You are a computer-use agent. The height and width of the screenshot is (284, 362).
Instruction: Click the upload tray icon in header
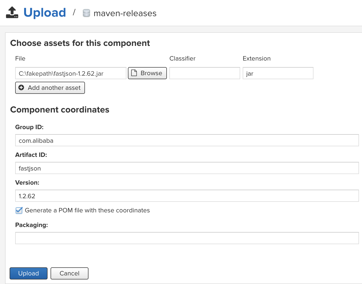pyautogui.click(x=12, y=13)
